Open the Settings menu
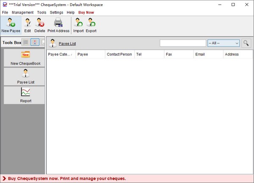This screenshot has width=254, height=183. (x=56, y=12)
